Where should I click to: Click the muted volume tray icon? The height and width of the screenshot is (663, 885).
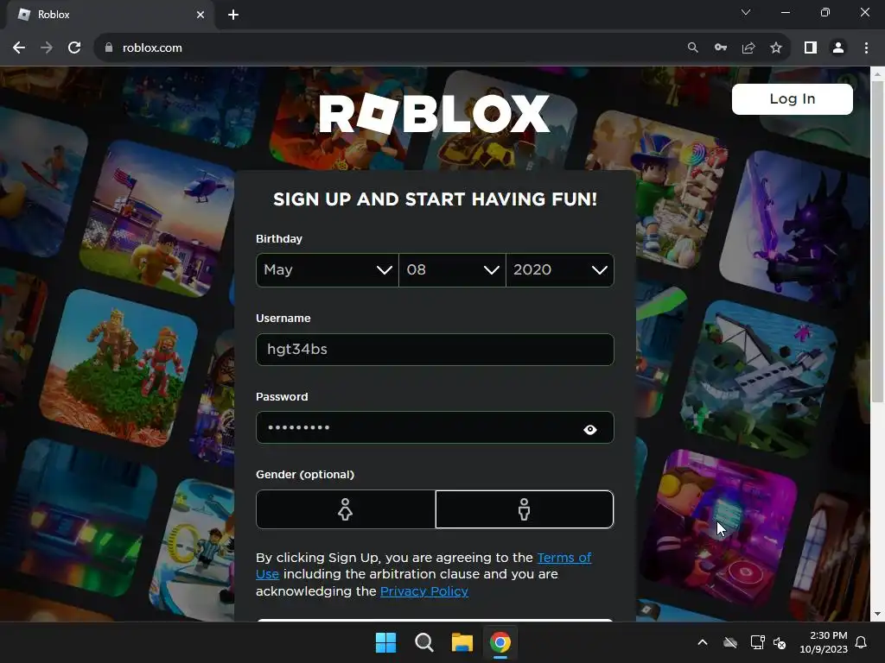(780, 642)
